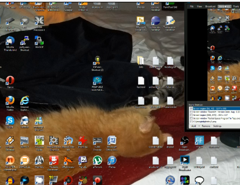Open list.html file on desktop
This screenshot has width=240, height=185.
[141, 82]
